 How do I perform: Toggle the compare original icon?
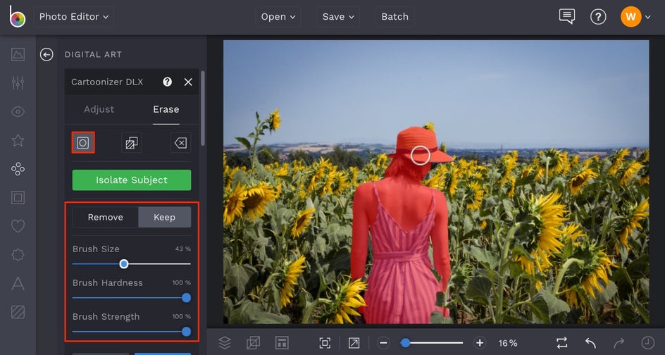[x=561, y=343]
